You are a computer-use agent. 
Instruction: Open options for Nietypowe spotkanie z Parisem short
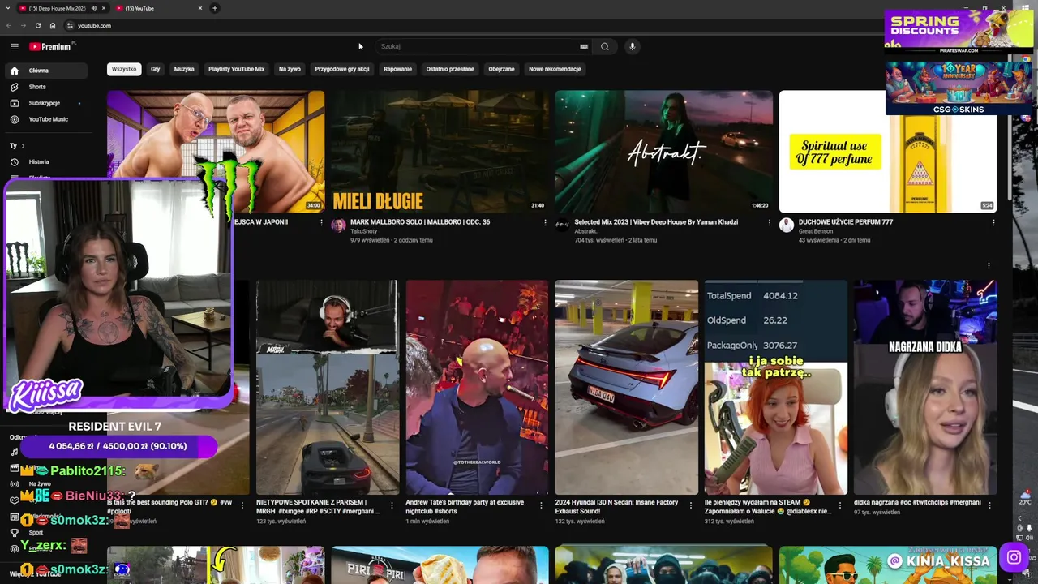coord(392,505)
